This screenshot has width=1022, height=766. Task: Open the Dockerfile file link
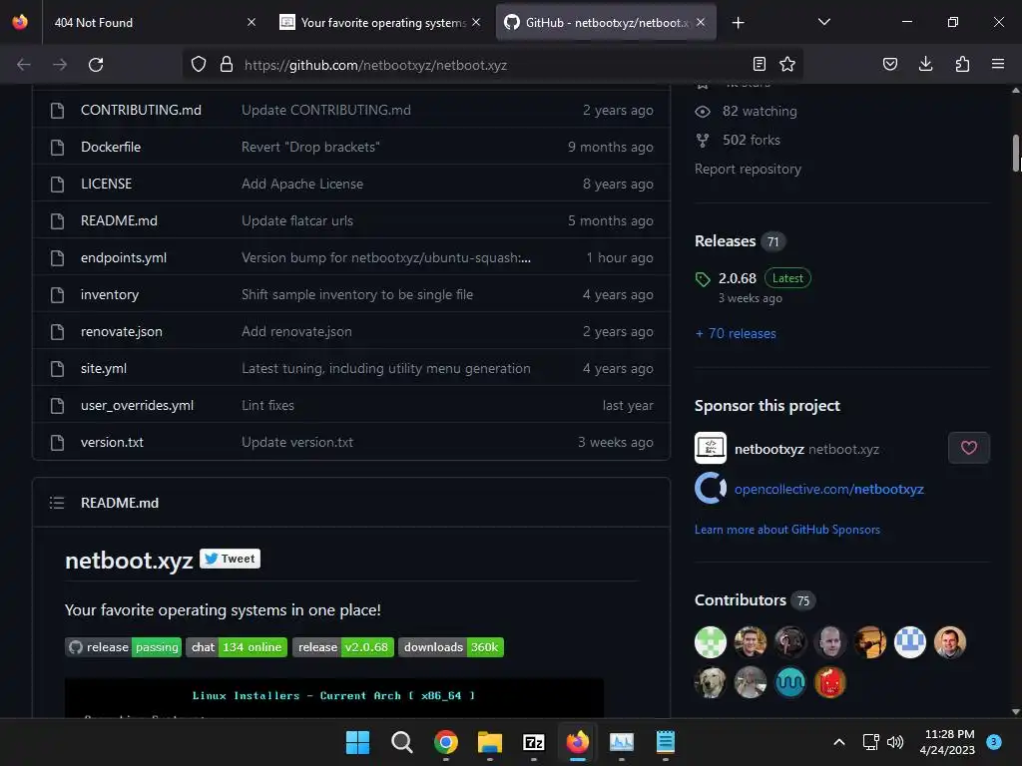[x=111, y=148]
